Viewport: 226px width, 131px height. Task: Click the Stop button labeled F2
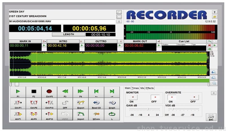[x=34, y=92]
